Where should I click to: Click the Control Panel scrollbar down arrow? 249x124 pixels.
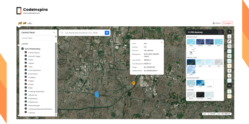pyautogui.click(x=56, y=115)
